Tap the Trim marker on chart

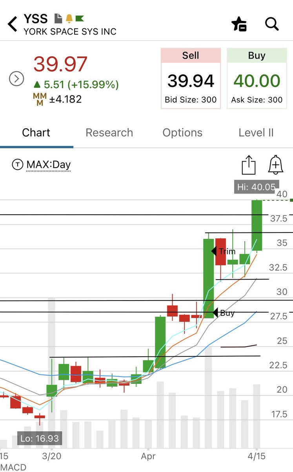point(224,251)
